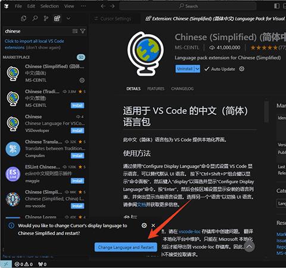Install Chinese (Simplified) extension by ms-vscode
This screenshot has width=286, height=268.
tap(77, 206)
